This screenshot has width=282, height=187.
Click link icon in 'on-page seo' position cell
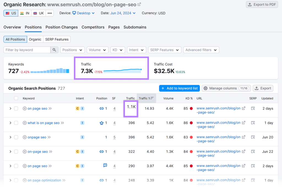click(102, 152)
